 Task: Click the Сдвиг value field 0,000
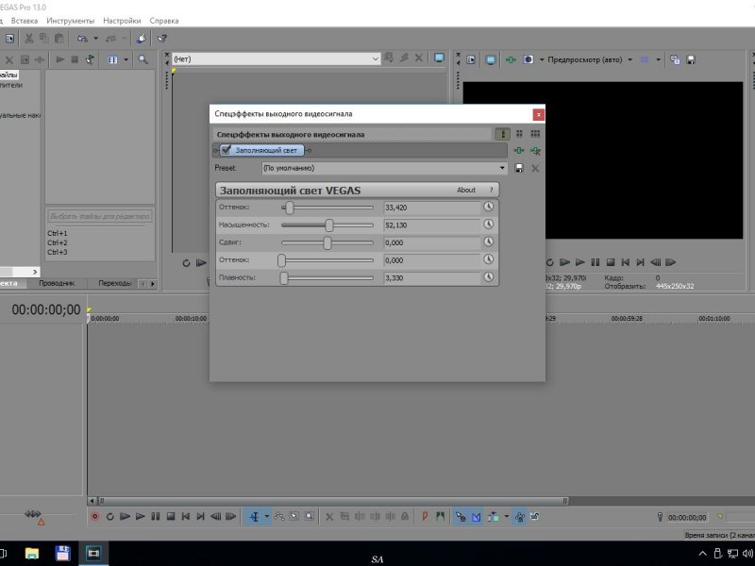[431, 242]
